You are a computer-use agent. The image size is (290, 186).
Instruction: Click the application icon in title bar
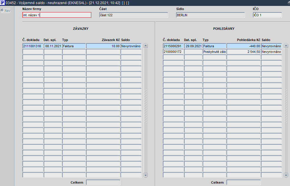tap(2, 3)
